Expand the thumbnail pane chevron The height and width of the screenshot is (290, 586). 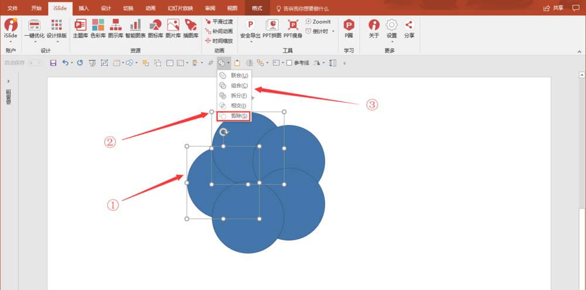9,81
